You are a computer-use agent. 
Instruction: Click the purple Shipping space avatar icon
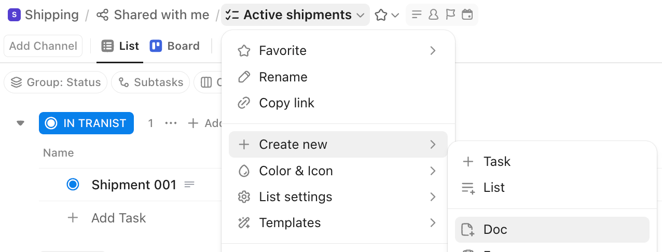tap(14, 15)
